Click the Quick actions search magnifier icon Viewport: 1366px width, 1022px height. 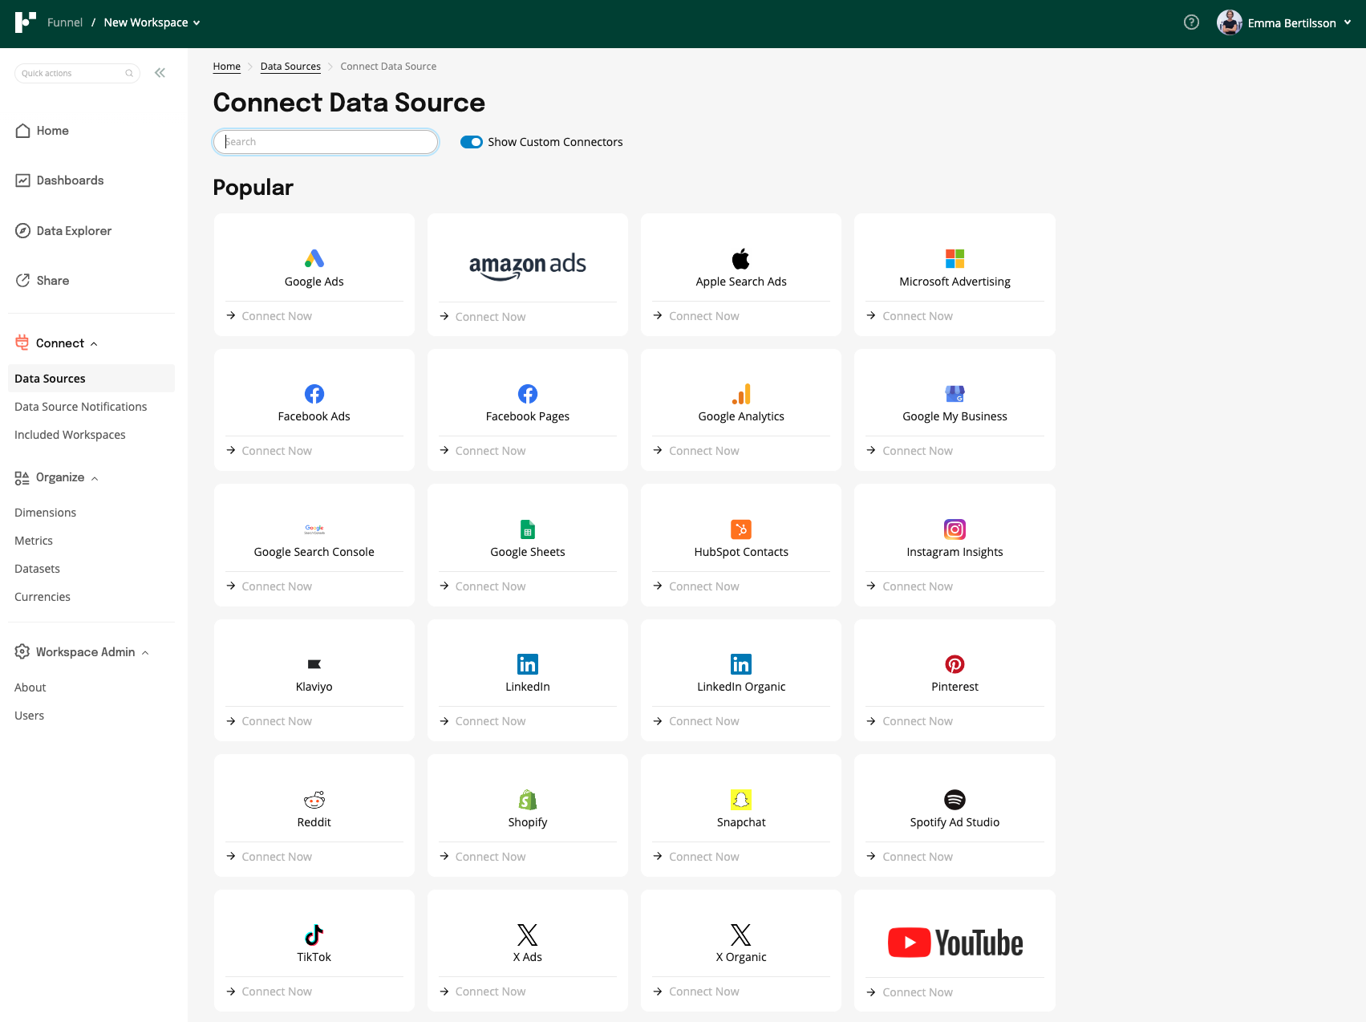pyautogui.click(x=129, y=73)
